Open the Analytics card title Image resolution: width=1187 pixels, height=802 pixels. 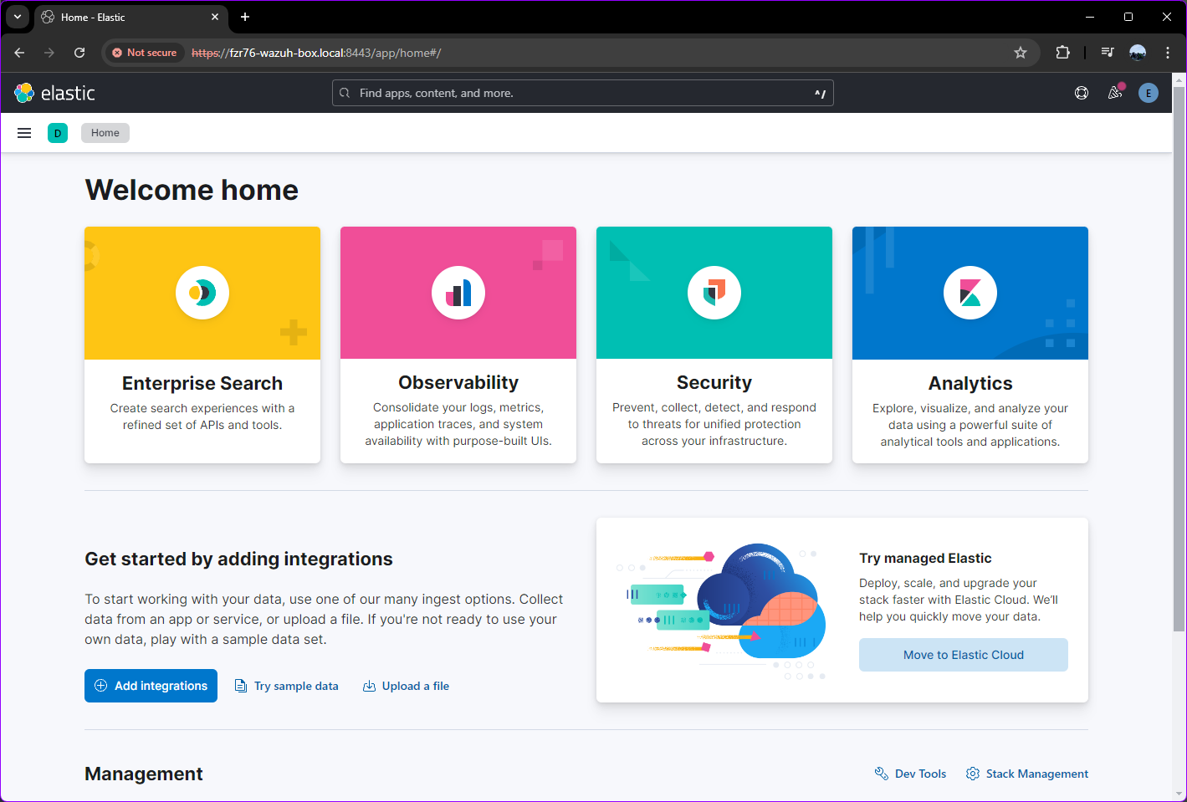click(x=970, y=383)
